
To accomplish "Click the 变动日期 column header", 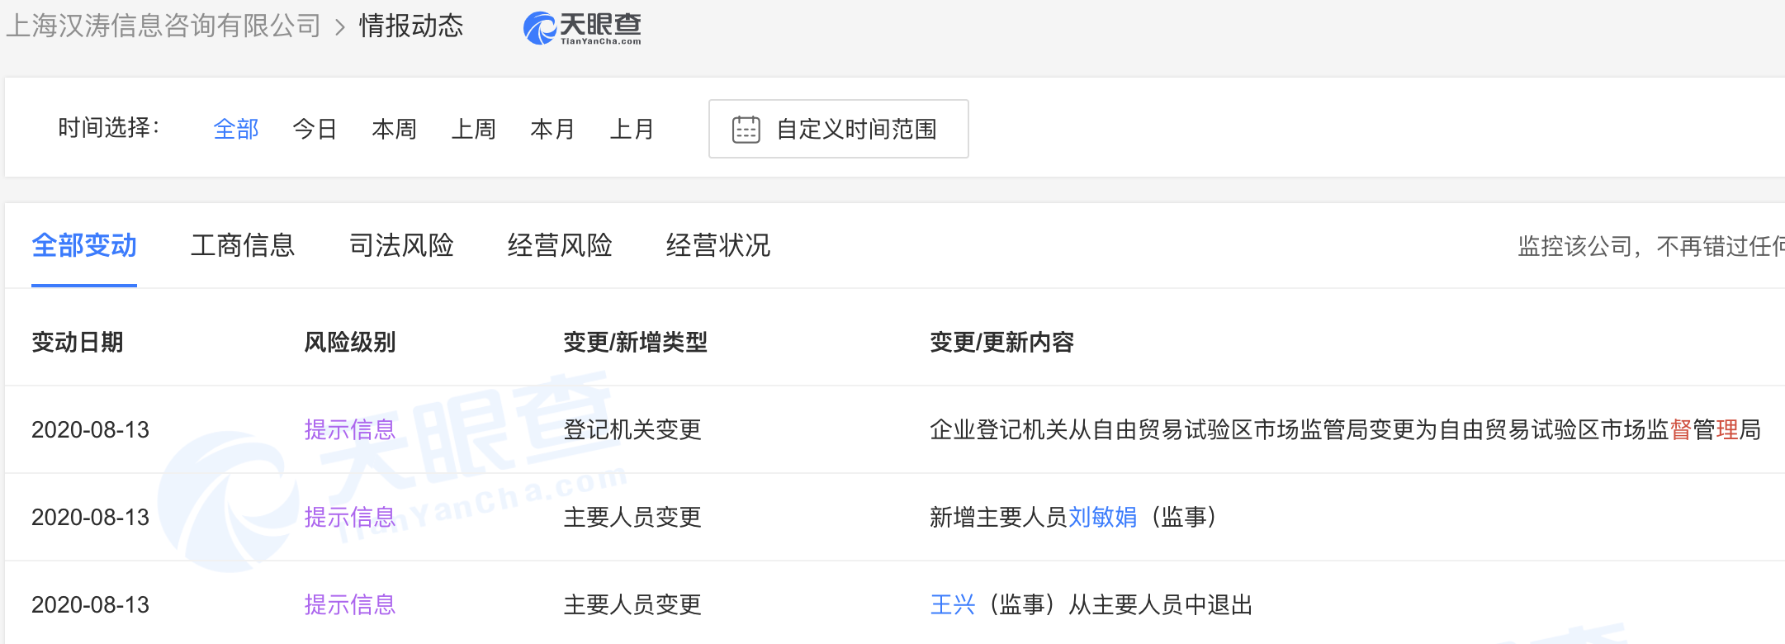I will pyautogui.click(x=78, y=343).
